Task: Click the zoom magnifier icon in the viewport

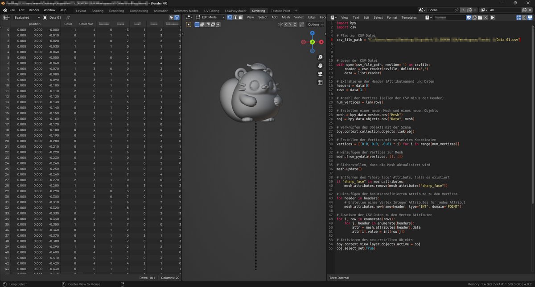Action: 320,57
